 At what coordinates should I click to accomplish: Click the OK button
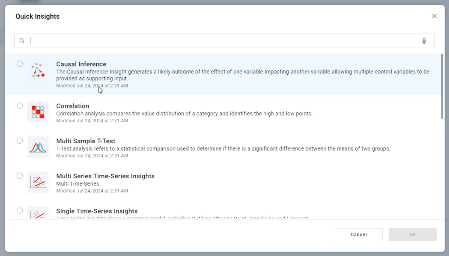click(x=412, y=235)
